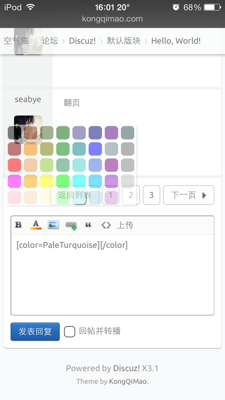Insert a code block with brackets icon
Screen dimensions: 225x400
[x=106, y=225]
